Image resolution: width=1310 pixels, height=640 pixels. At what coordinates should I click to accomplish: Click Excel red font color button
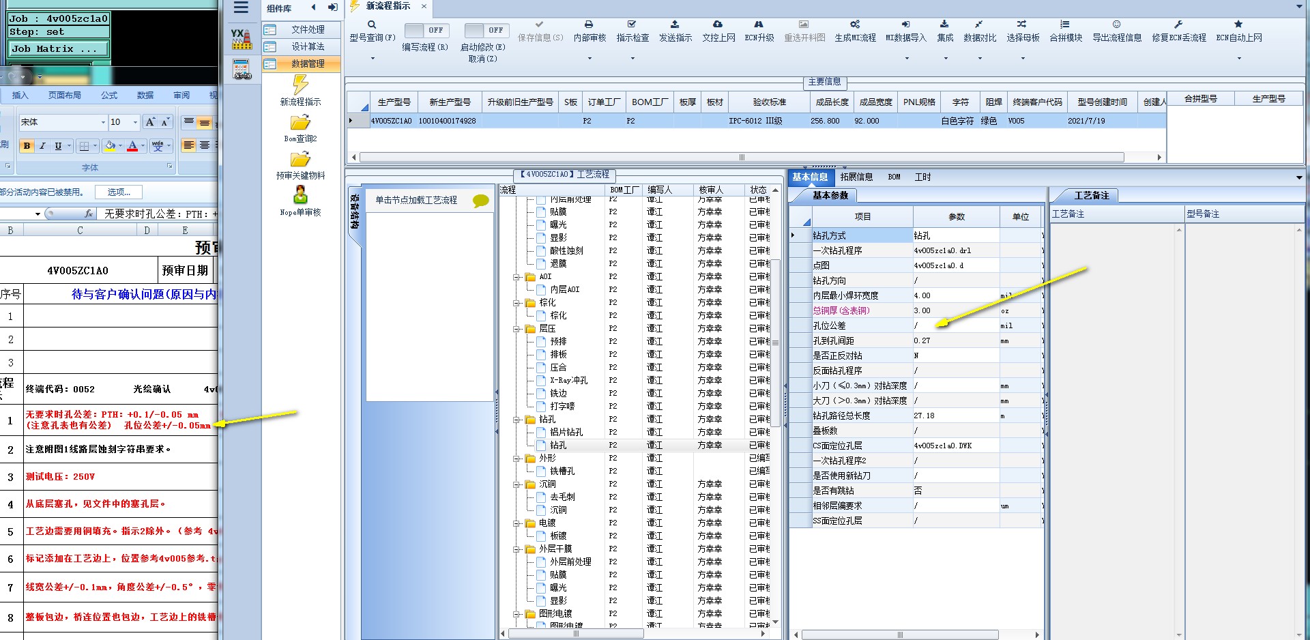[x=132, y=145]
